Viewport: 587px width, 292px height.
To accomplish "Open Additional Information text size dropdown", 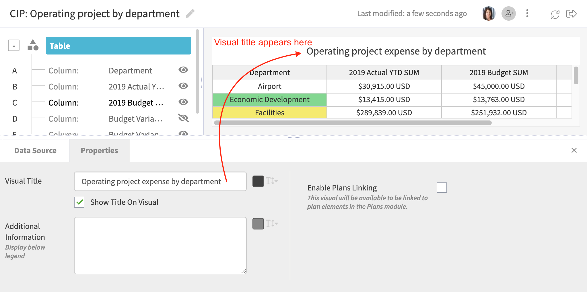I will [272, 223].
